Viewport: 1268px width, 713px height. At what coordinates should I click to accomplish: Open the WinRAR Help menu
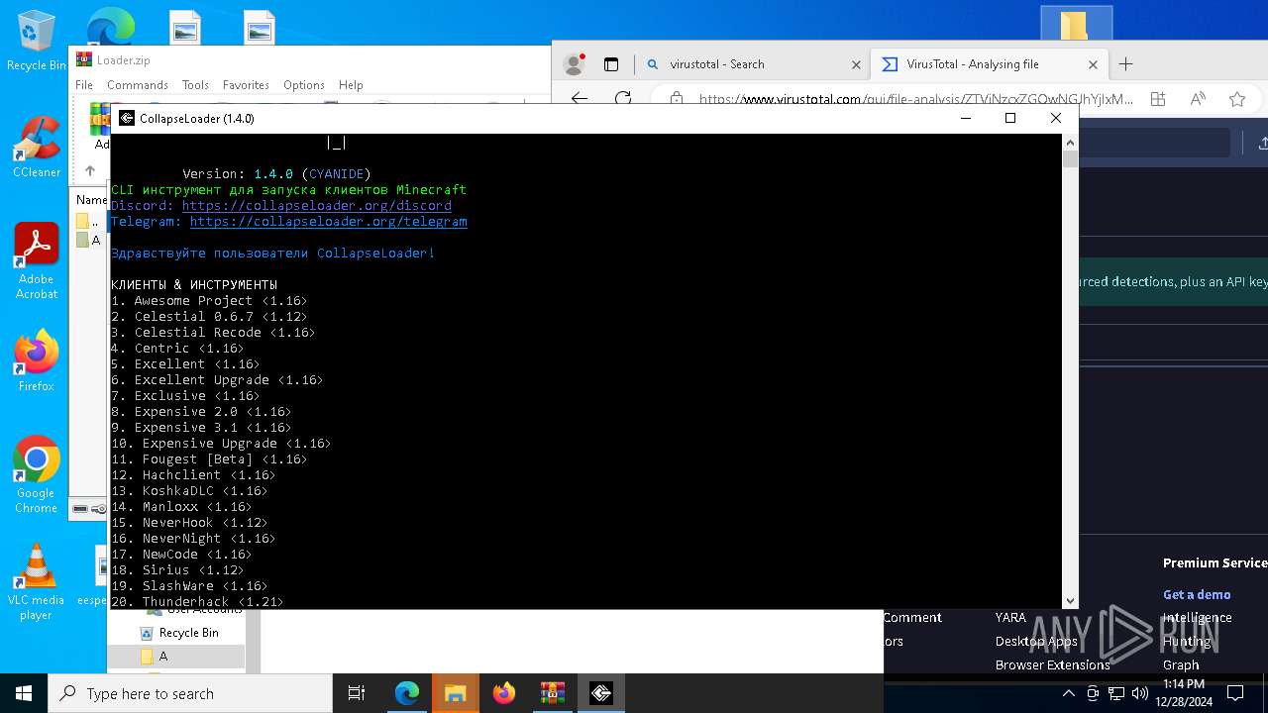coord(351,85)
